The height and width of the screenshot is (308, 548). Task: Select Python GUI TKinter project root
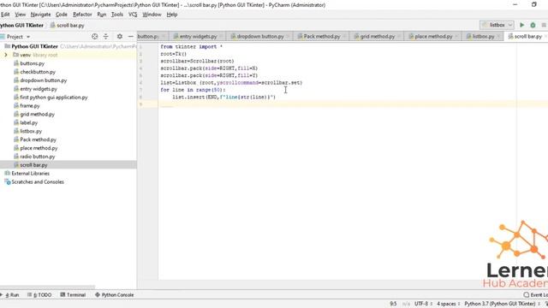pos(34,46)
